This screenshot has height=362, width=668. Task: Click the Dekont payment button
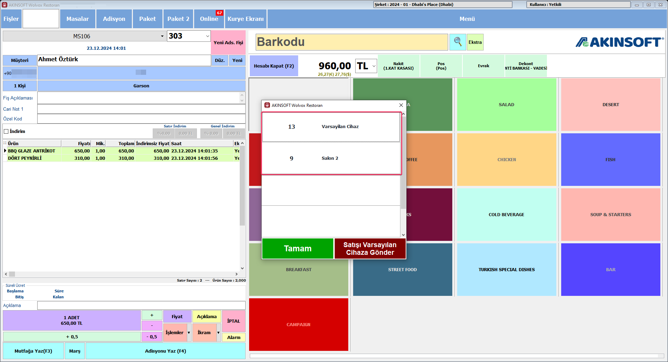coord(526,66)
